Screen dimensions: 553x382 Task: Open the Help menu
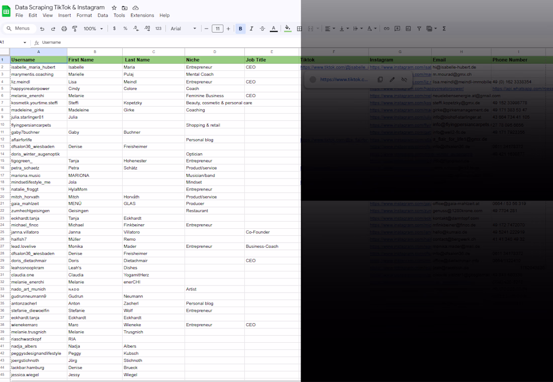[x=164, y=16]
